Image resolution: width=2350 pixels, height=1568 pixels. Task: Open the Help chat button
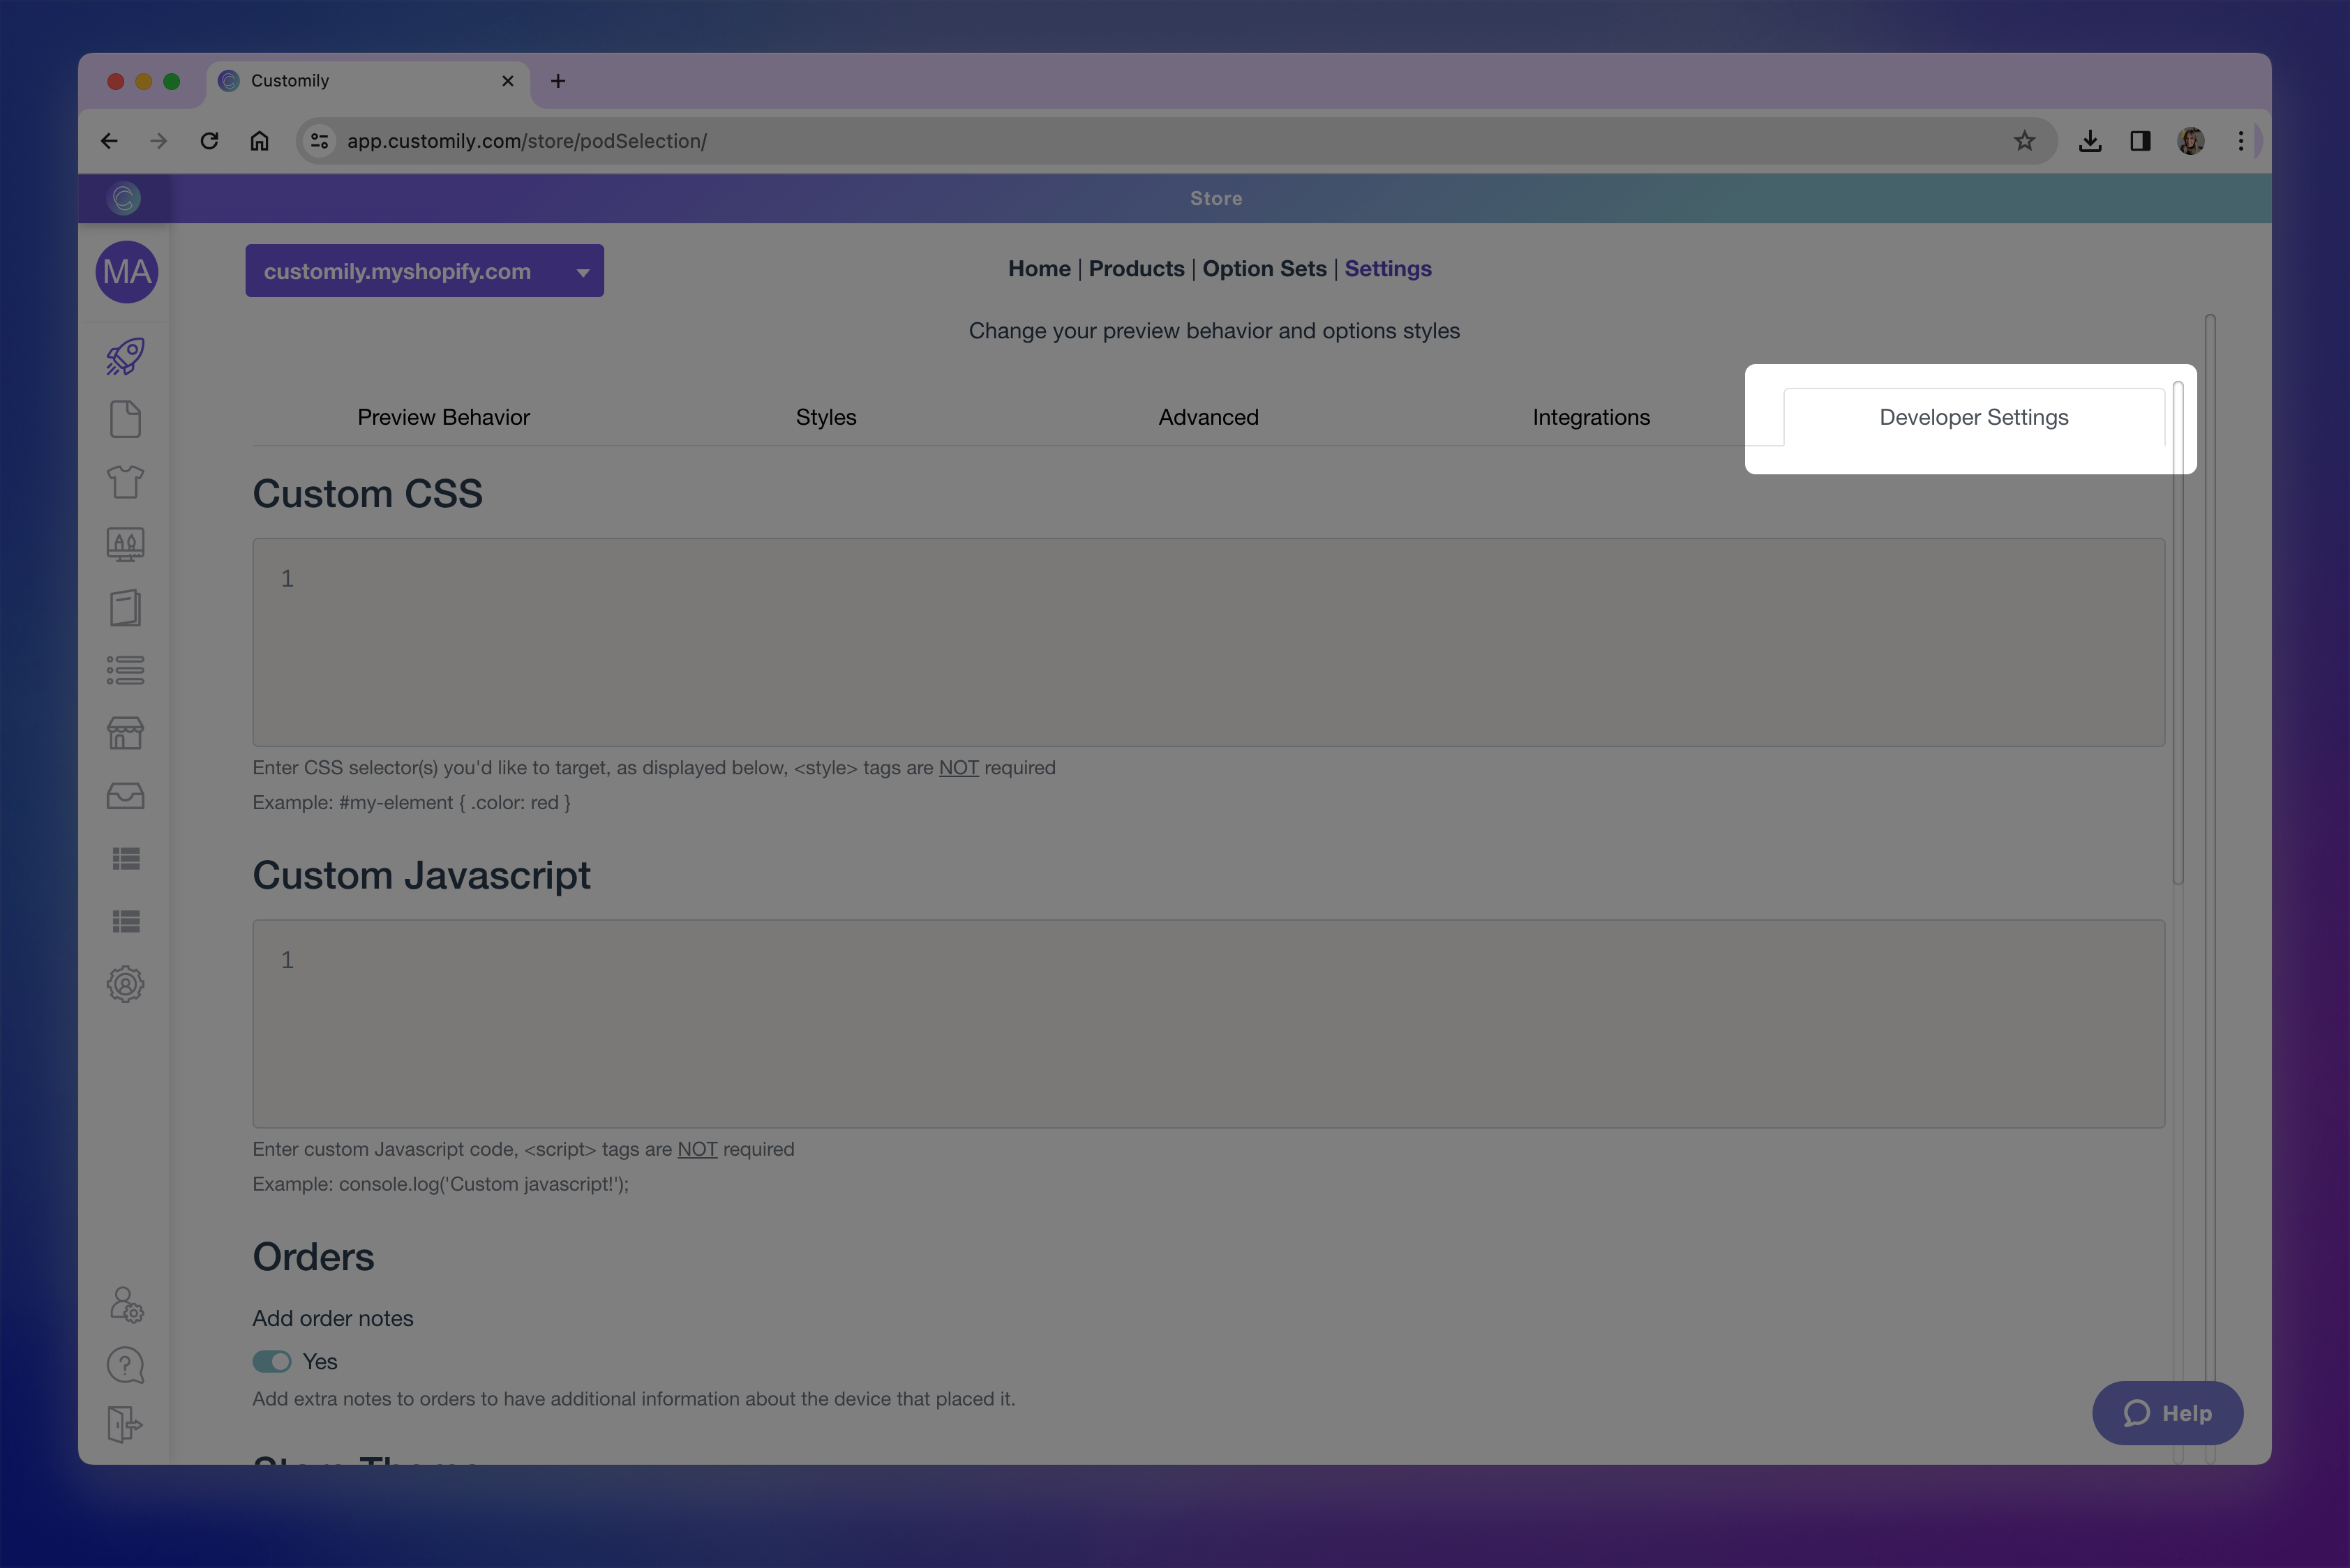[2168, 1413]
